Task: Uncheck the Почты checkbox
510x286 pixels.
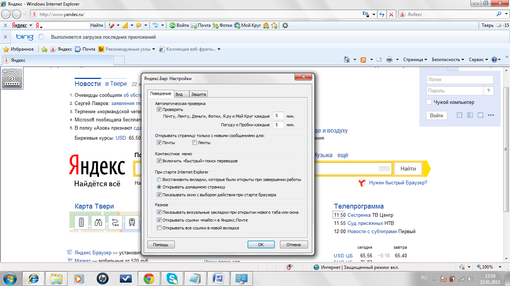Action: click(159, 143)
